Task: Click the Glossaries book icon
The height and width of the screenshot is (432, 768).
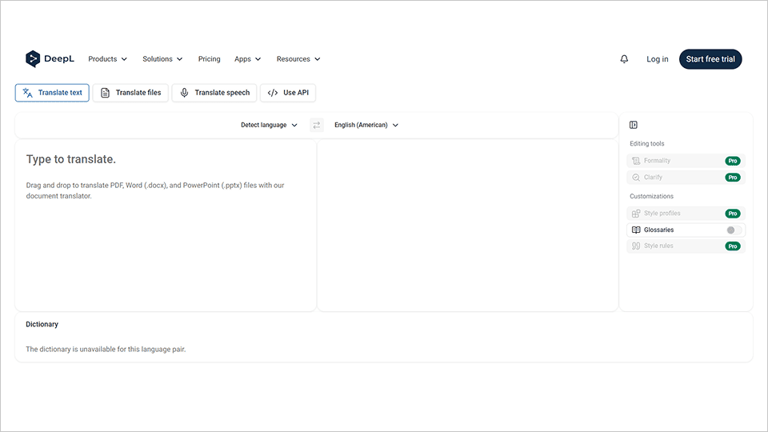Action: pyautogui.click(x=636, y=230)
